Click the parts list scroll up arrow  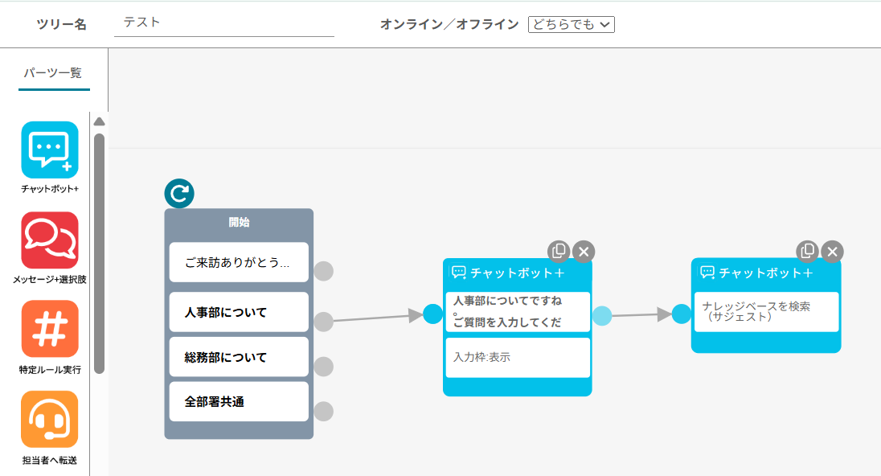click(100, 121)
